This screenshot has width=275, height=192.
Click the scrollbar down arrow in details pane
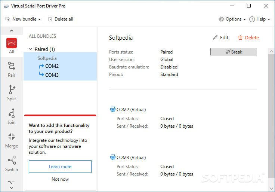tap(272, 189)
